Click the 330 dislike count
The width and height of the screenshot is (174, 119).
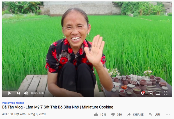pos(119,115)
